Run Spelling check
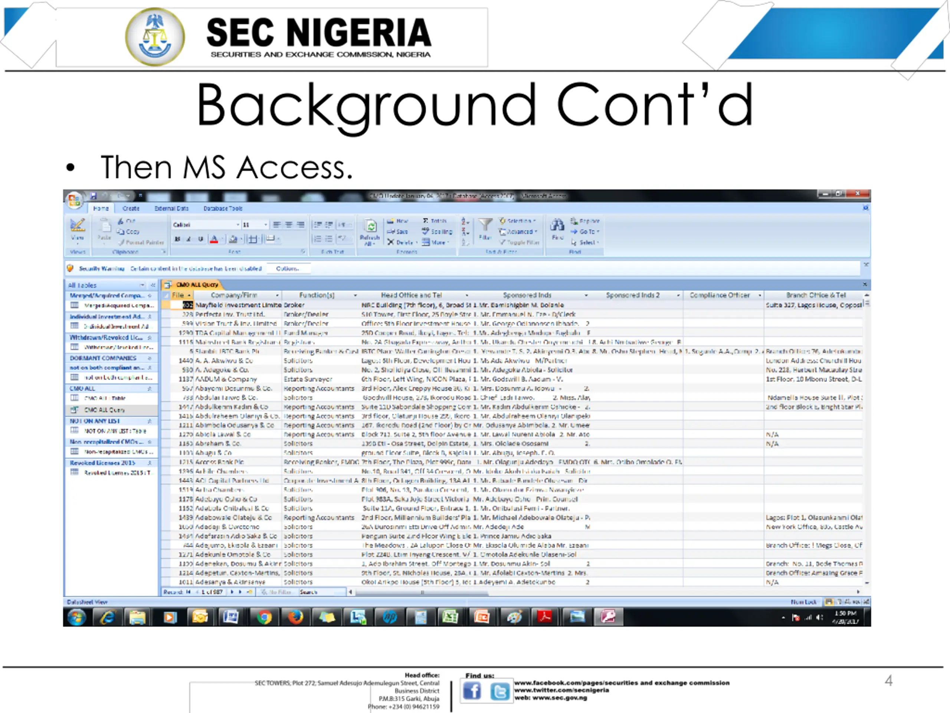Image resolution: width=950 pixels, height=713 pixels. [x=437, y=232]
